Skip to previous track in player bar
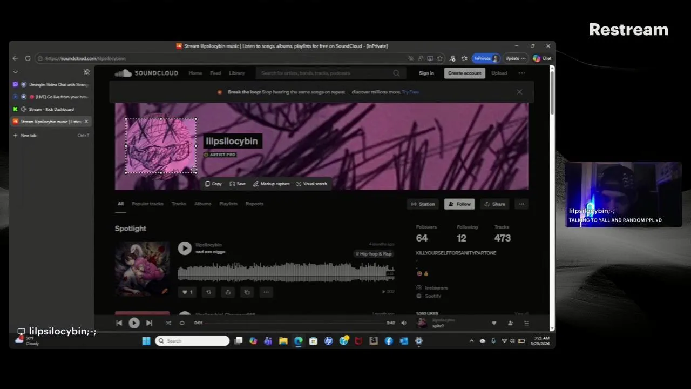The width and height of the screenshot is (691, 389). pos(119,323)
